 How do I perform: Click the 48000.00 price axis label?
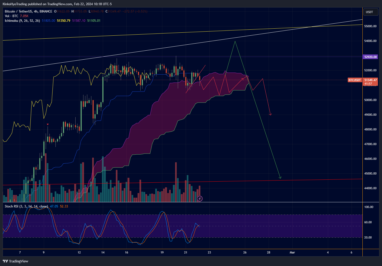[370, 129]
